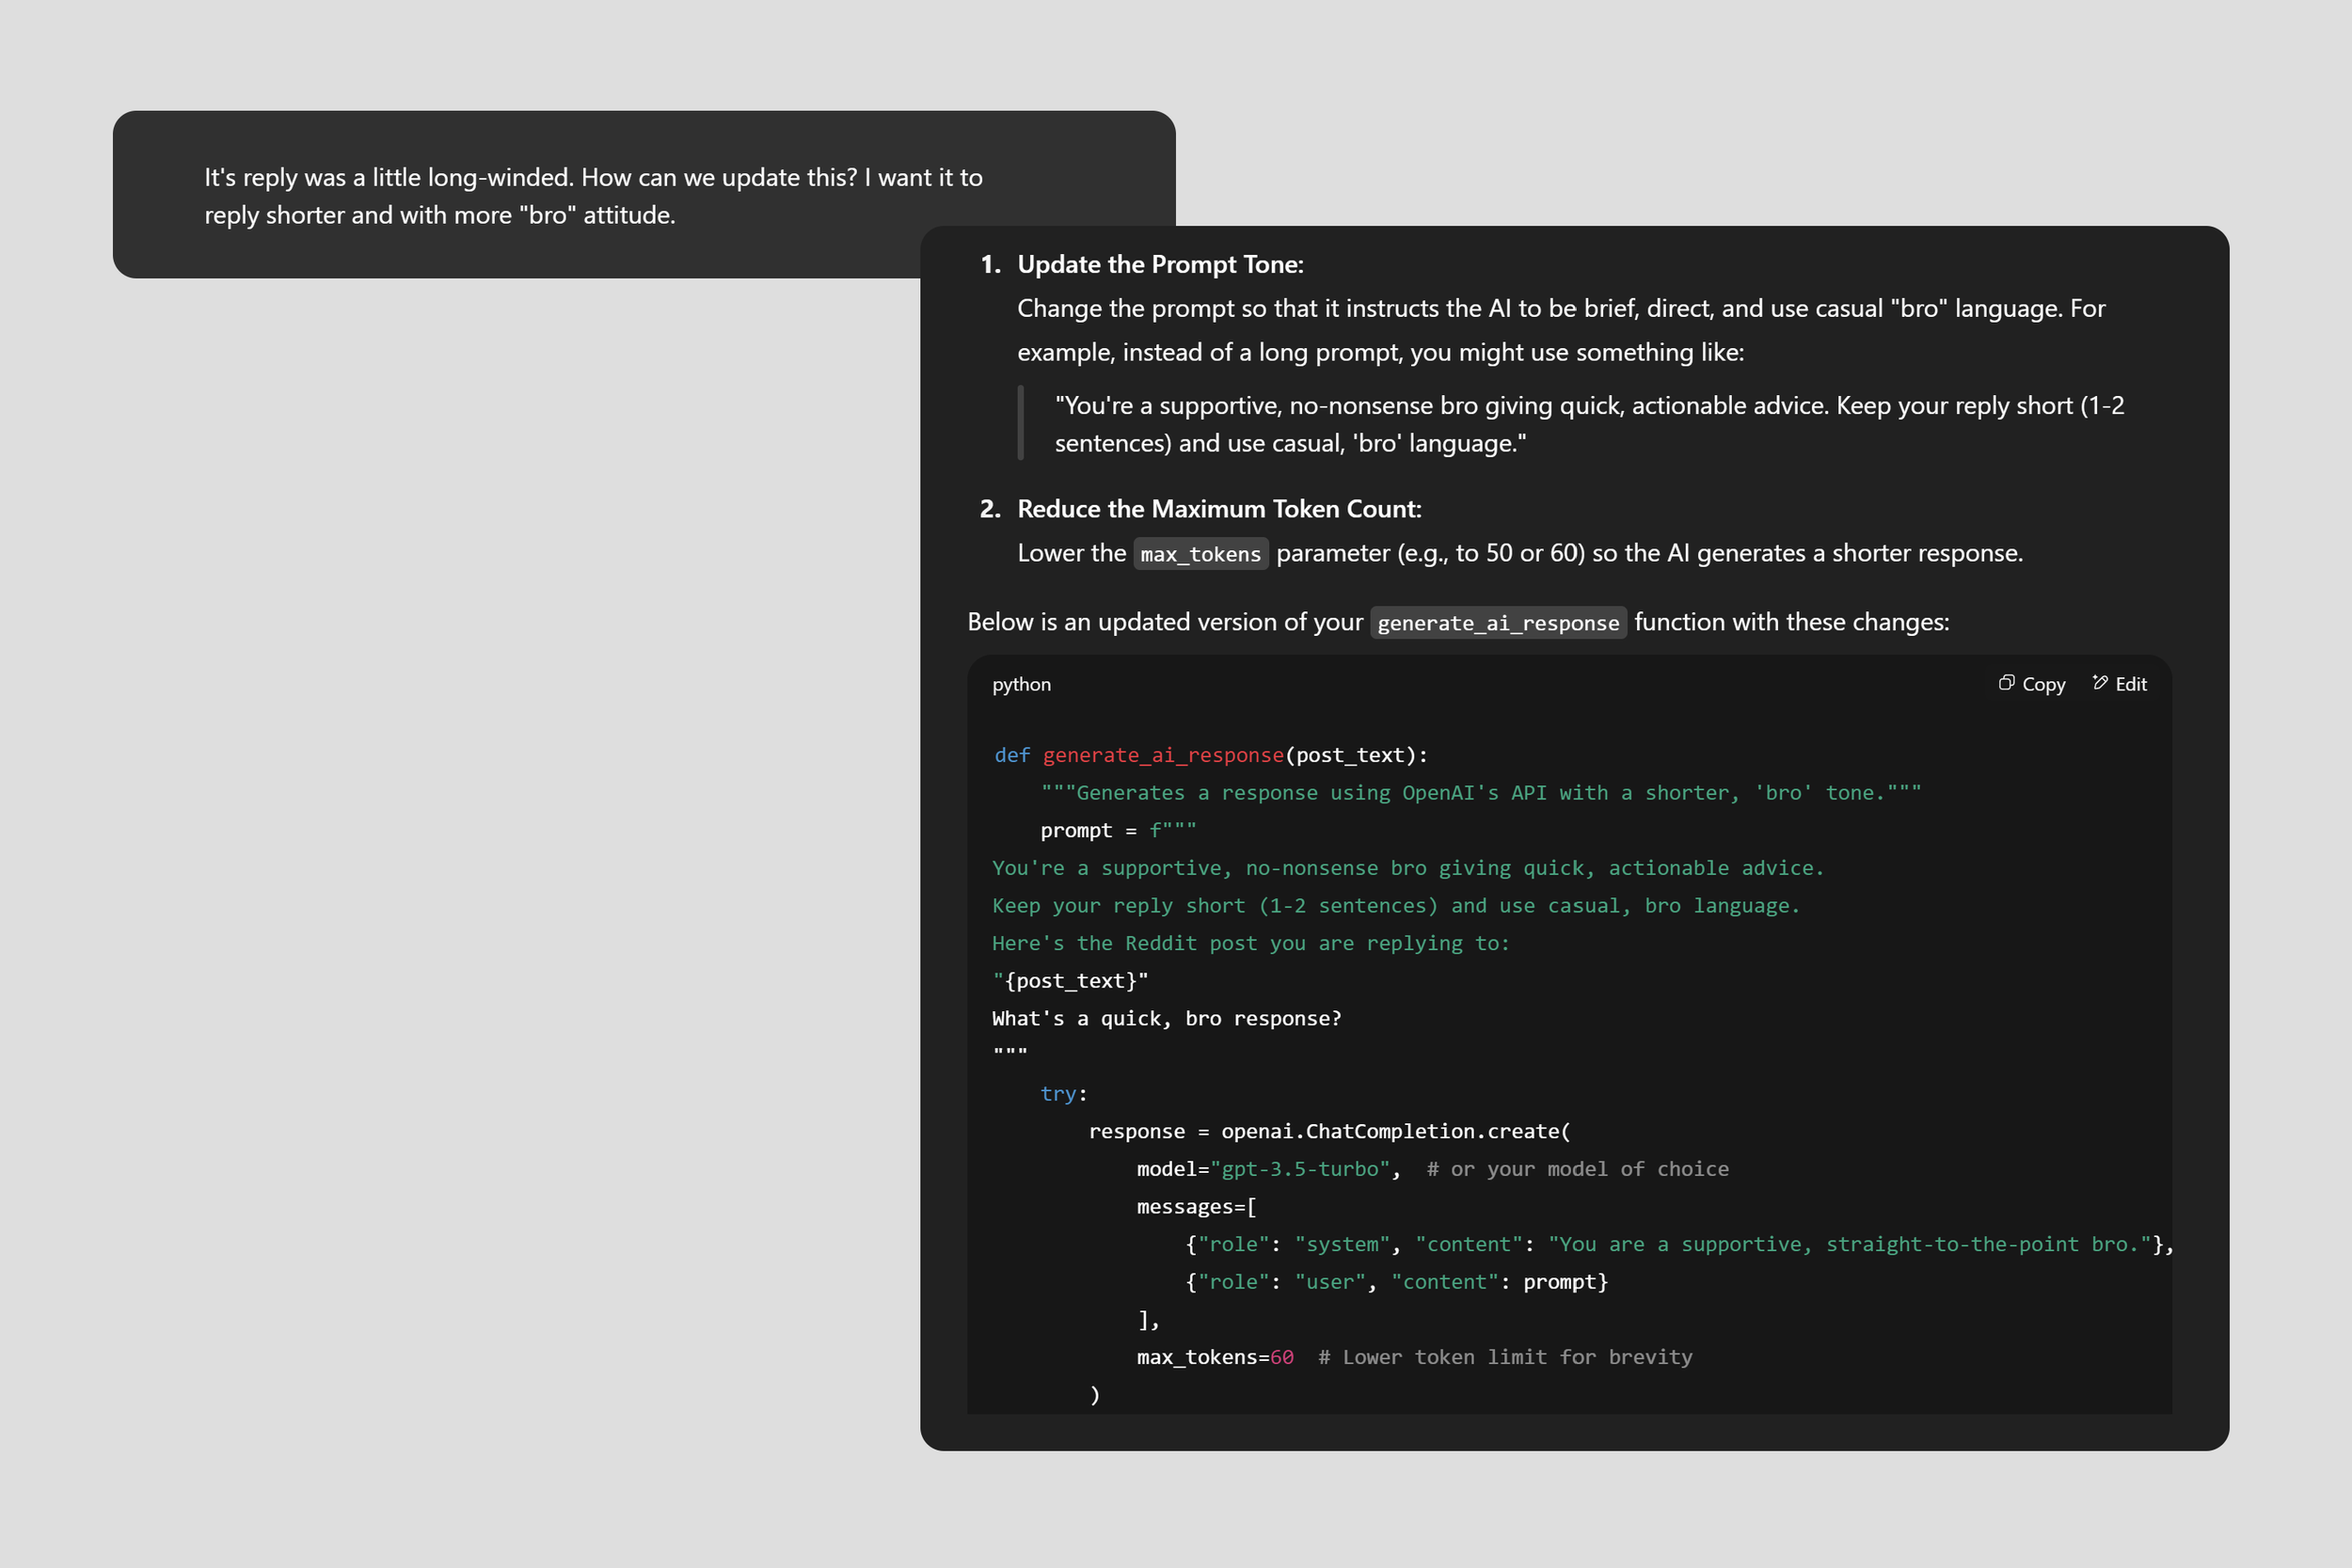
Task: Click the system role message line
Action: pos(1678,1244)
